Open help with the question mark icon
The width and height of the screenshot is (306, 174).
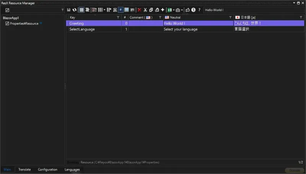click(x=199, y=10)
